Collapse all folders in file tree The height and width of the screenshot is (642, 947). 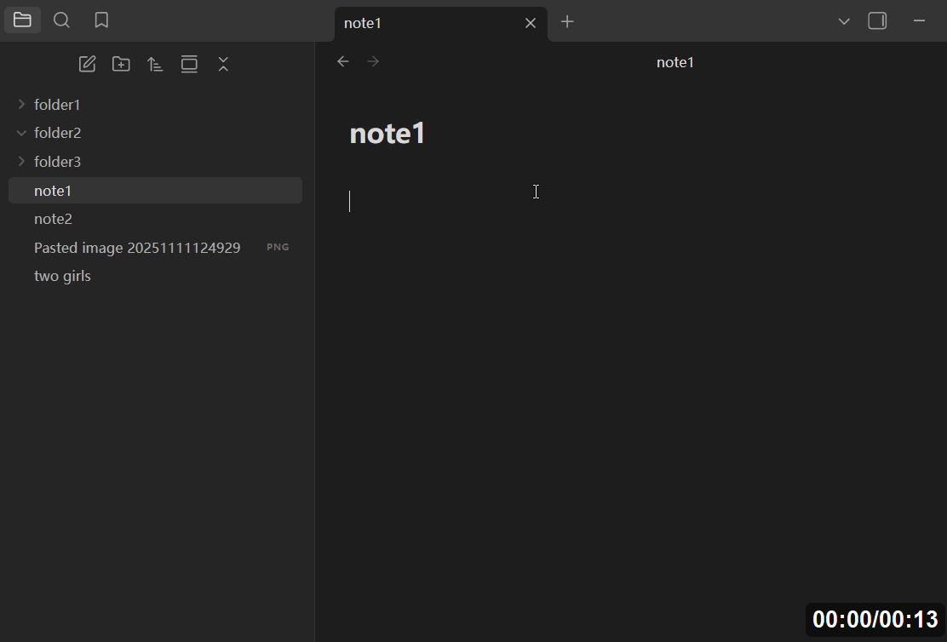[223, 64]
